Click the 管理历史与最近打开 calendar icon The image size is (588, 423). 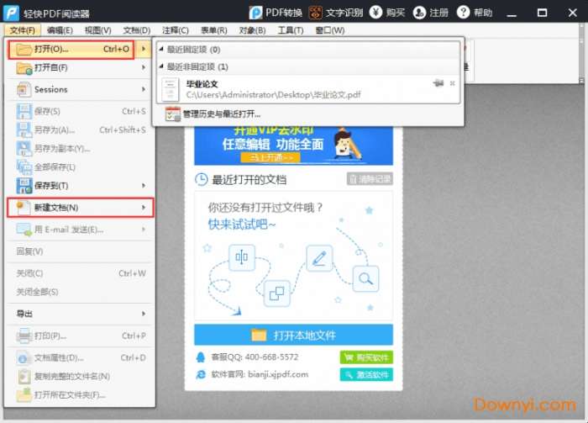click(172, 114)
